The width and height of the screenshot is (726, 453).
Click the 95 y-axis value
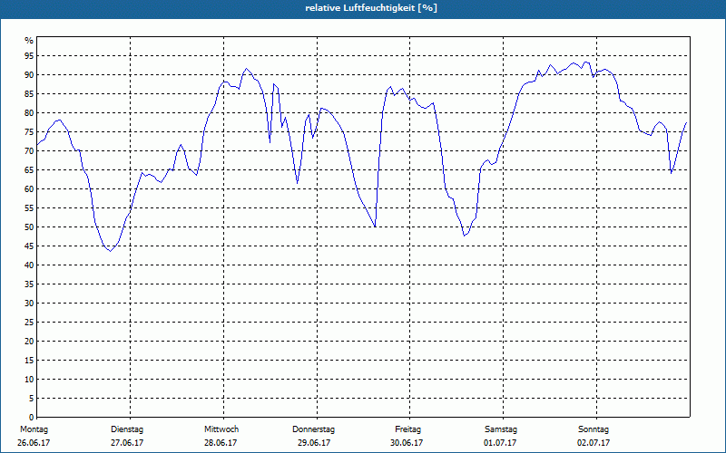pos(29,56)
